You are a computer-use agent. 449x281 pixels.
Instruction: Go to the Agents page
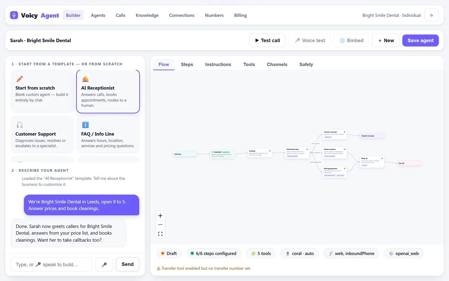coord(98,15)
